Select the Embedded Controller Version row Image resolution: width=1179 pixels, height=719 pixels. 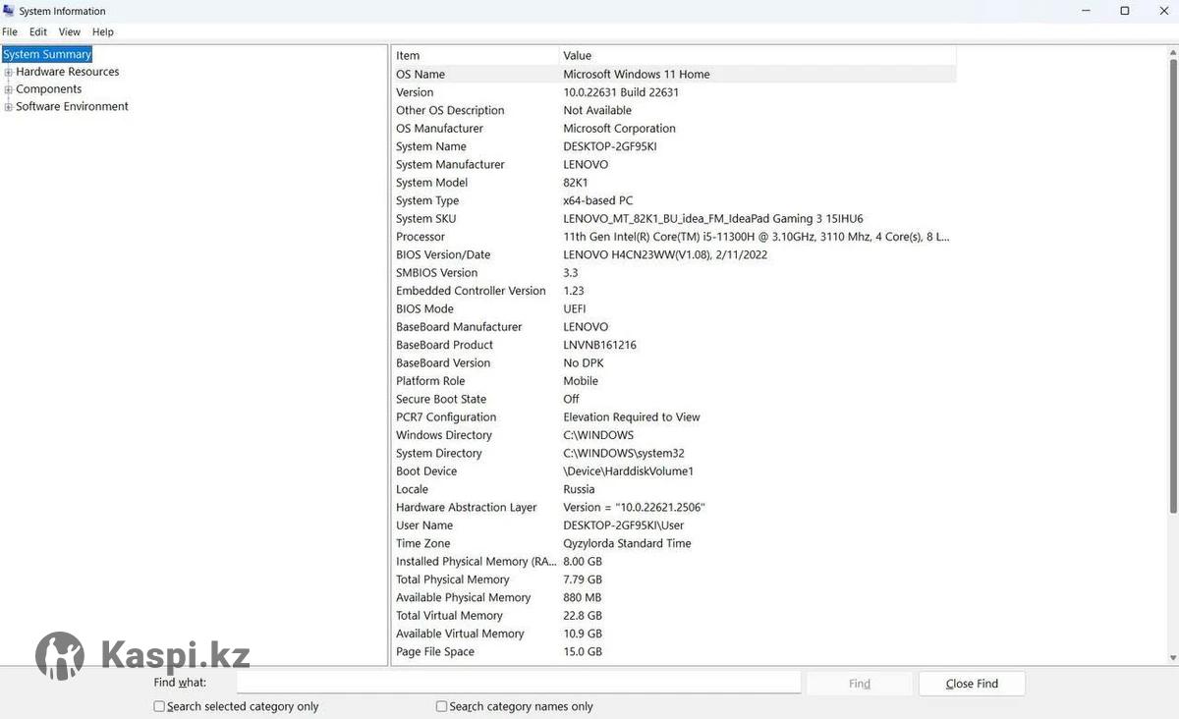pos(674,291)
